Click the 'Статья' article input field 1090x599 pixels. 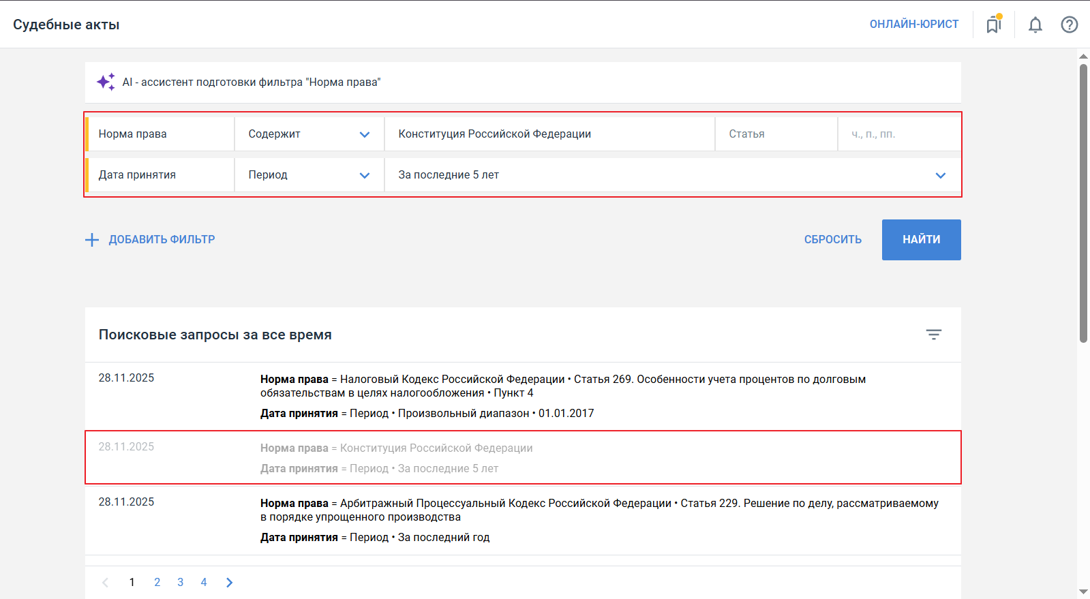775,134
